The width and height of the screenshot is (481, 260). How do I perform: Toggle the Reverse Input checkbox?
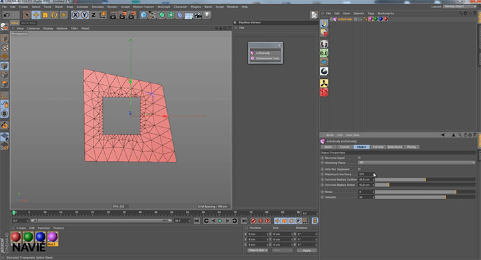tap(359, 158)
